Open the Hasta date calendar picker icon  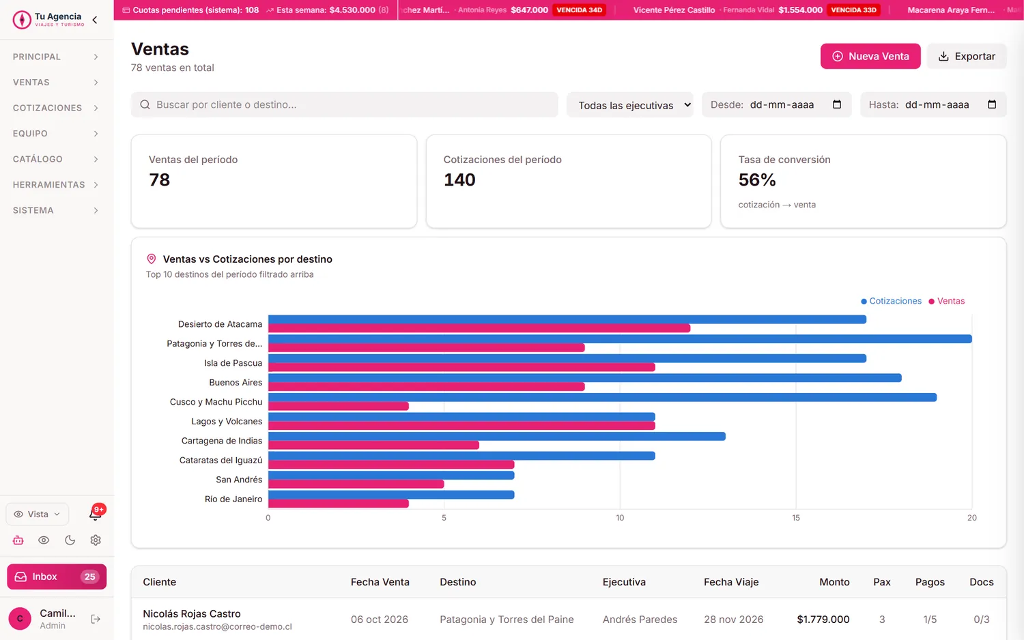992,104
